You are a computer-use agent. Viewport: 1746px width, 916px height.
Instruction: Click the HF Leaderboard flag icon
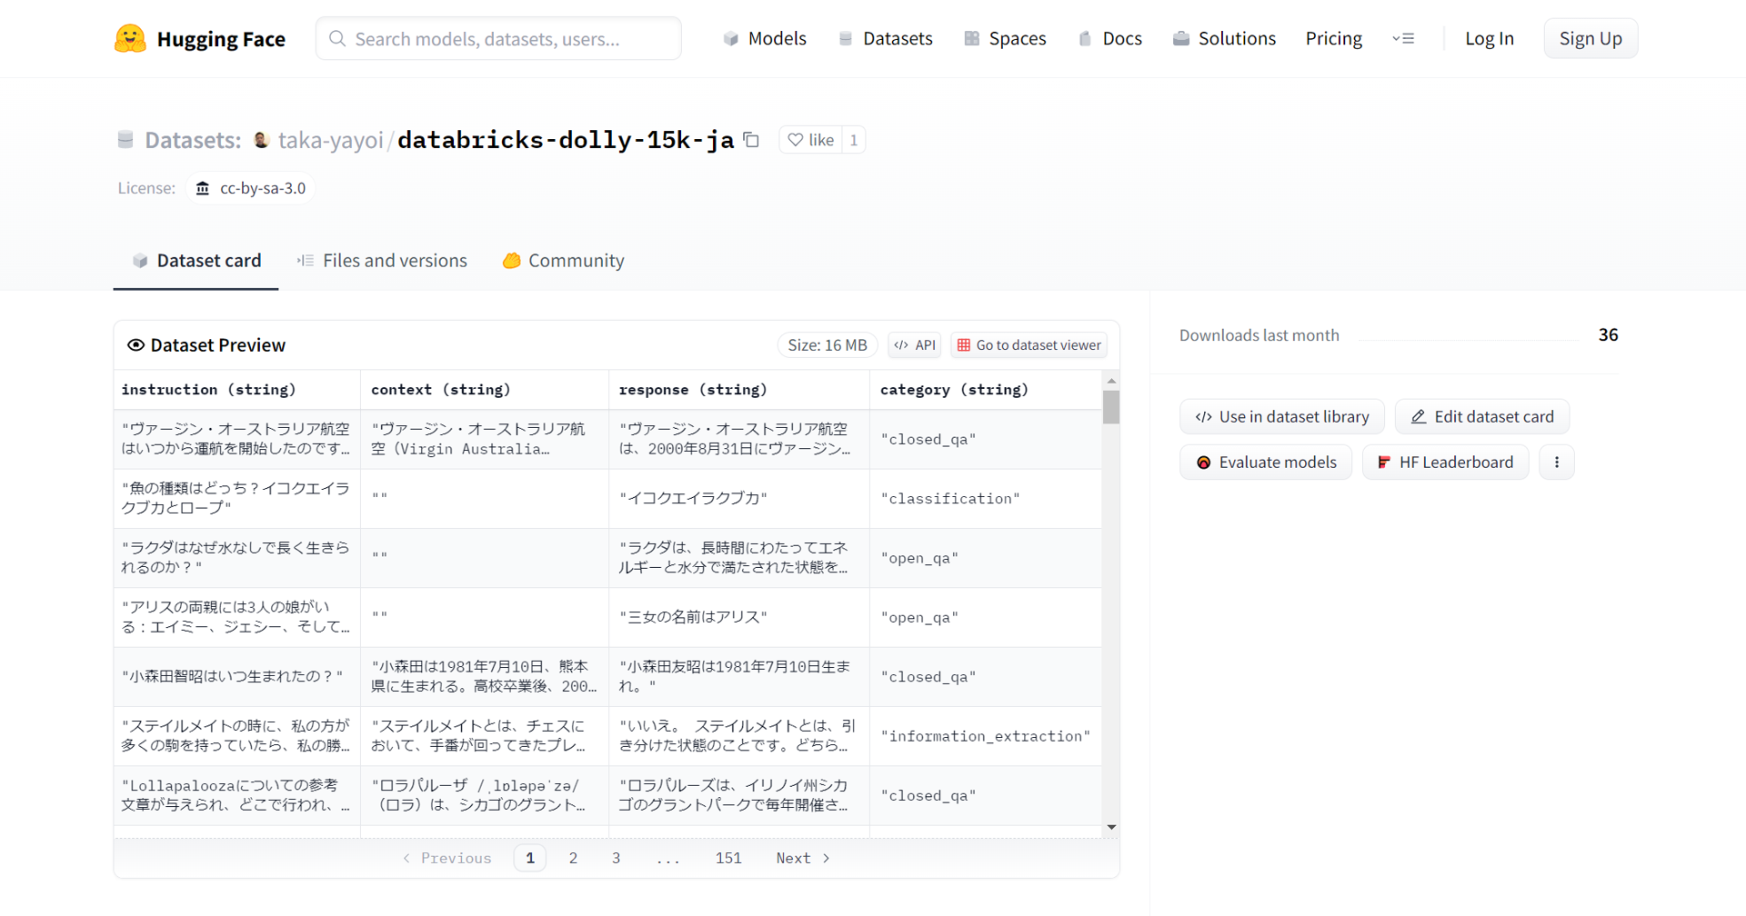[1384, 463]
